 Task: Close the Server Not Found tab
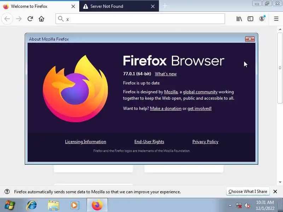point(153,6)
